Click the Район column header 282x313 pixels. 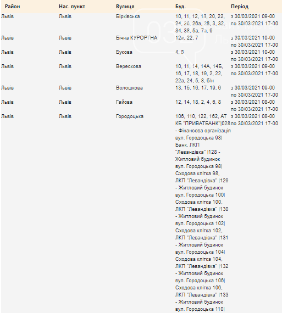(x=13, y=7)
